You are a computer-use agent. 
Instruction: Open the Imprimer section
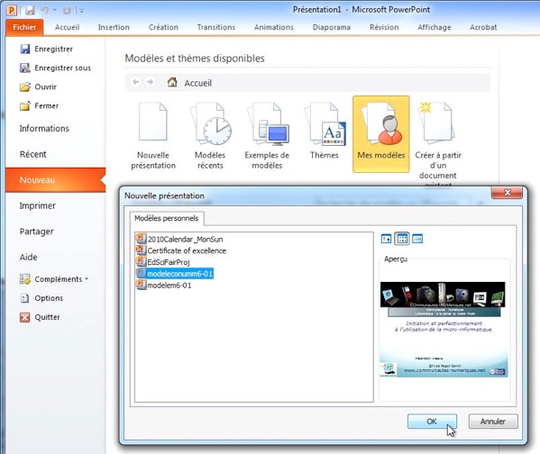tap(37, 206)
